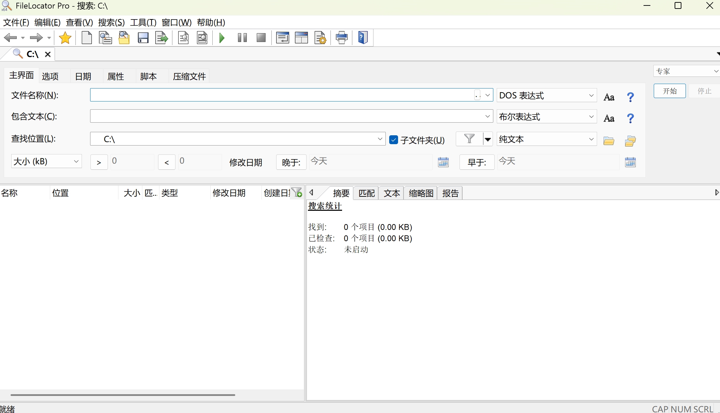The image size is (720, 413).
Task: Click the 开始 button
Action: tap(669, 91)
